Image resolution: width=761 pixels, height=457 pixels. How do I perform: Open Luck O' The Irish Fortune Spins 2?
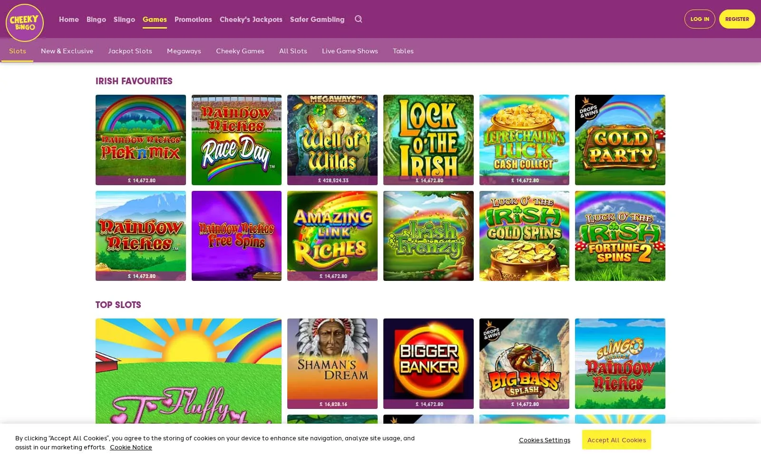[x=620, y=236]
